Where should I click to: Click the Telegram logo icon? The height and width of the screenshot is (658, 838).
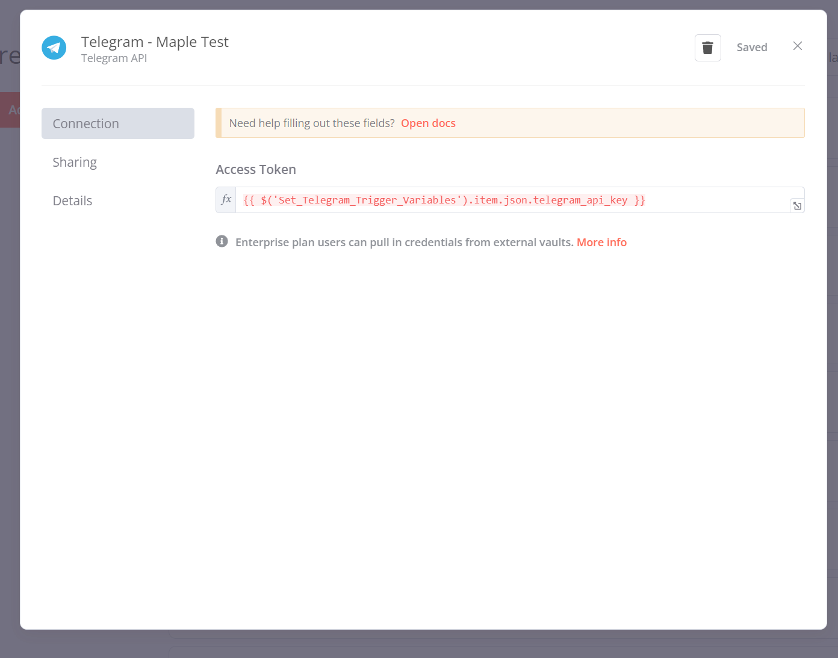(x=54, y=48)
